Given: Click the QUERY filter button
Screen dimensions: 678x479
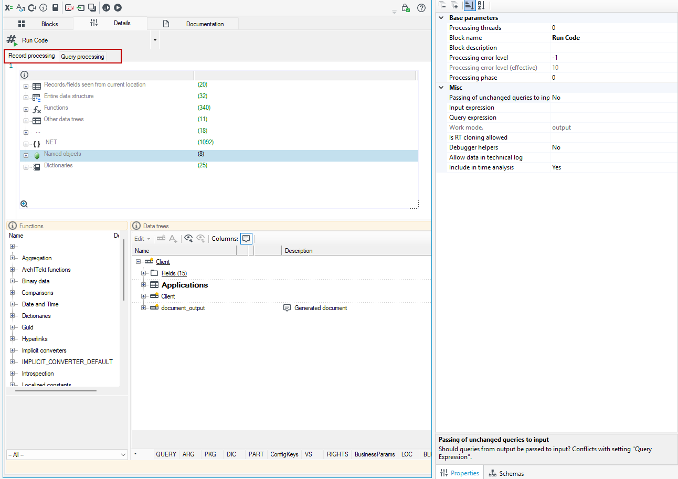Looking at the screenshot, I should pyautogui.click(x=166, y=454).
